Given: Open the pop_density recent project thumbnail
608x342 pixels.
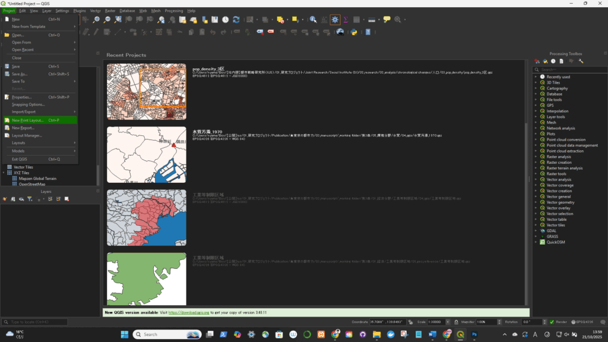Looking at the screenshot, I should [146, 92].
